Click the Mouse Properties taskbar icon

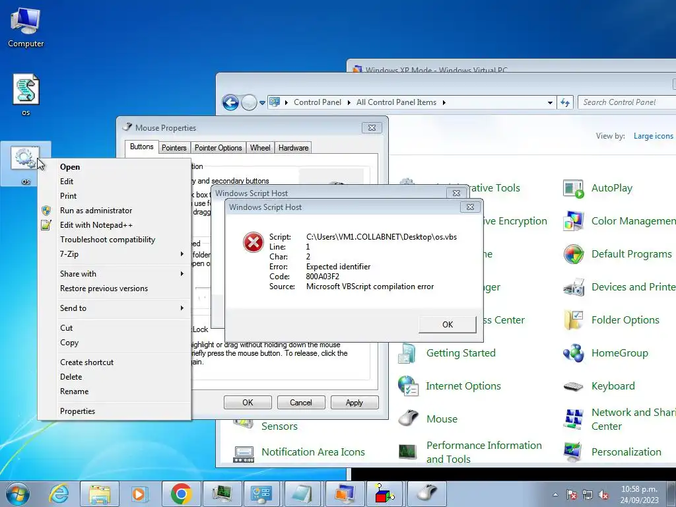pos(427,494)
